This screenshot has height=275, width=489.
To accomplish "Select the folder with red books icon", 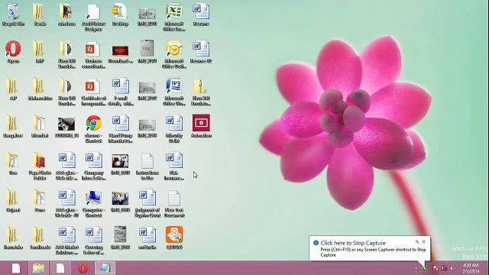I will 40,167.
